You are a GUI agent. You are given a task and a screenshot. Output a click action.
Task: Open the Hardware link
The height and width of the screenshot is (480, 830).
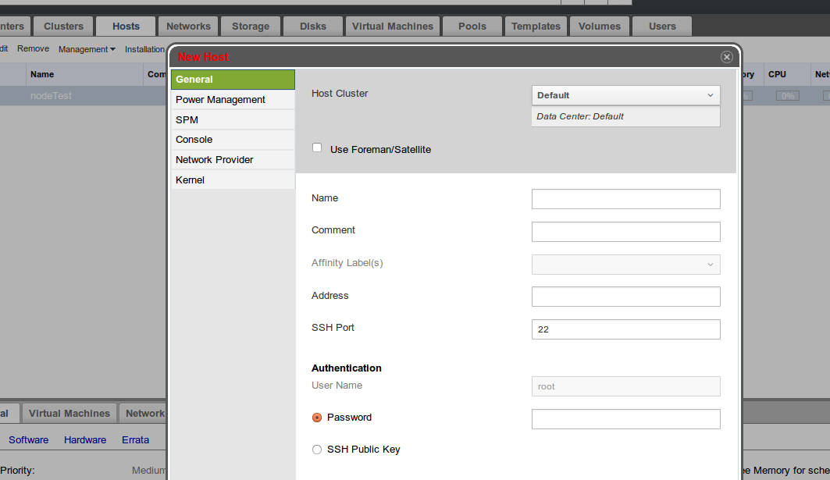click(85, 440)
